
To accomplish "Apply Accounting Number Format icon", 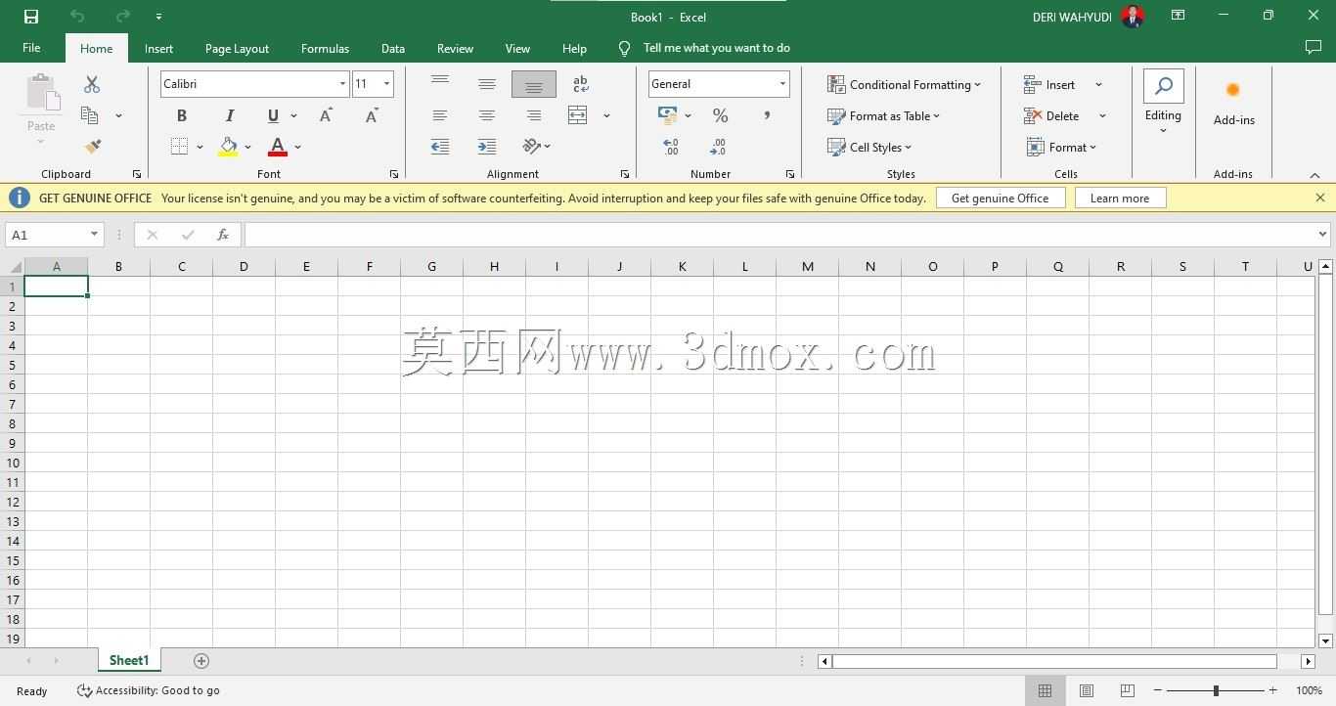I will 668,115.
